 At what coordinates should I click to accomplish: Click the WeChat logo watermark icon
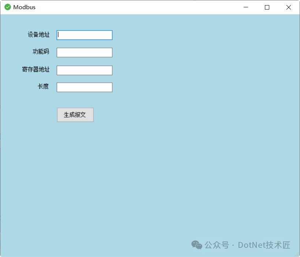197,245
